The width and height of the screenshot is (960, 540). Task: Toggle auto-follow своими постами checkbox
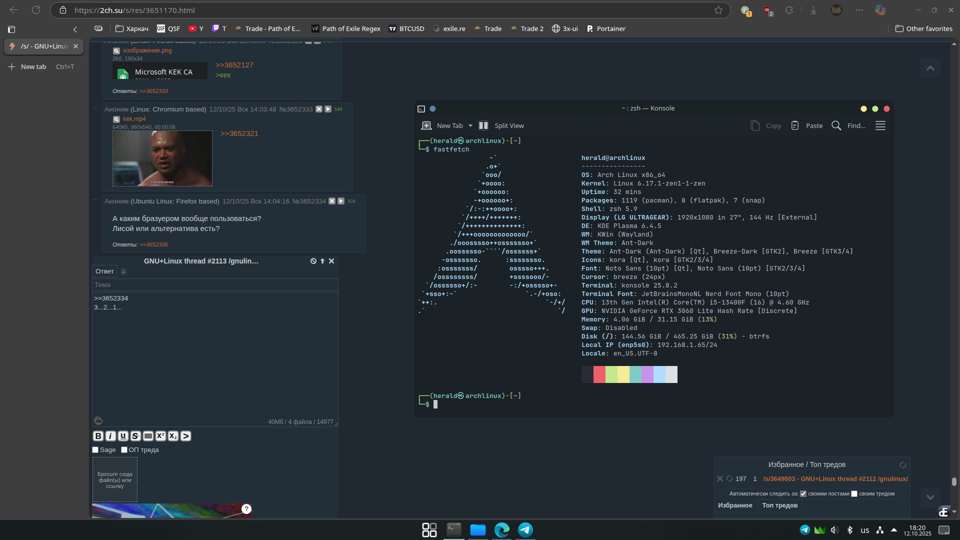[803, 493]
